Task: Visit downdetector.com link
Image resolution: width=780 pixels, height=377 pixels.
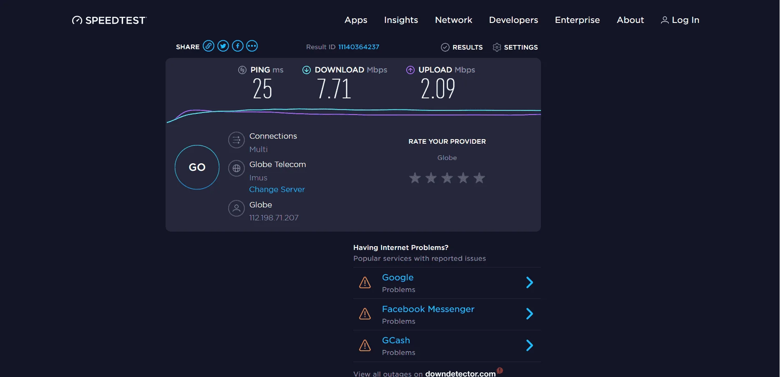Action: [x=460, y=374]
